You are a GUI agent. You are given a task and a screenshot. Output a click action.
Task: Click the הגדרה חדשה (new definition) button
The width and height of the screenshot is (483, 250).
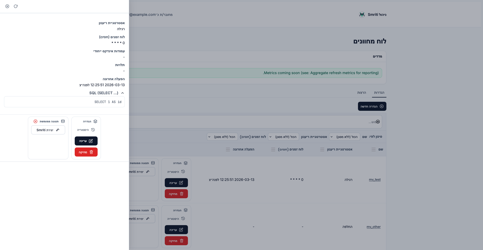[x=372, y=106]
